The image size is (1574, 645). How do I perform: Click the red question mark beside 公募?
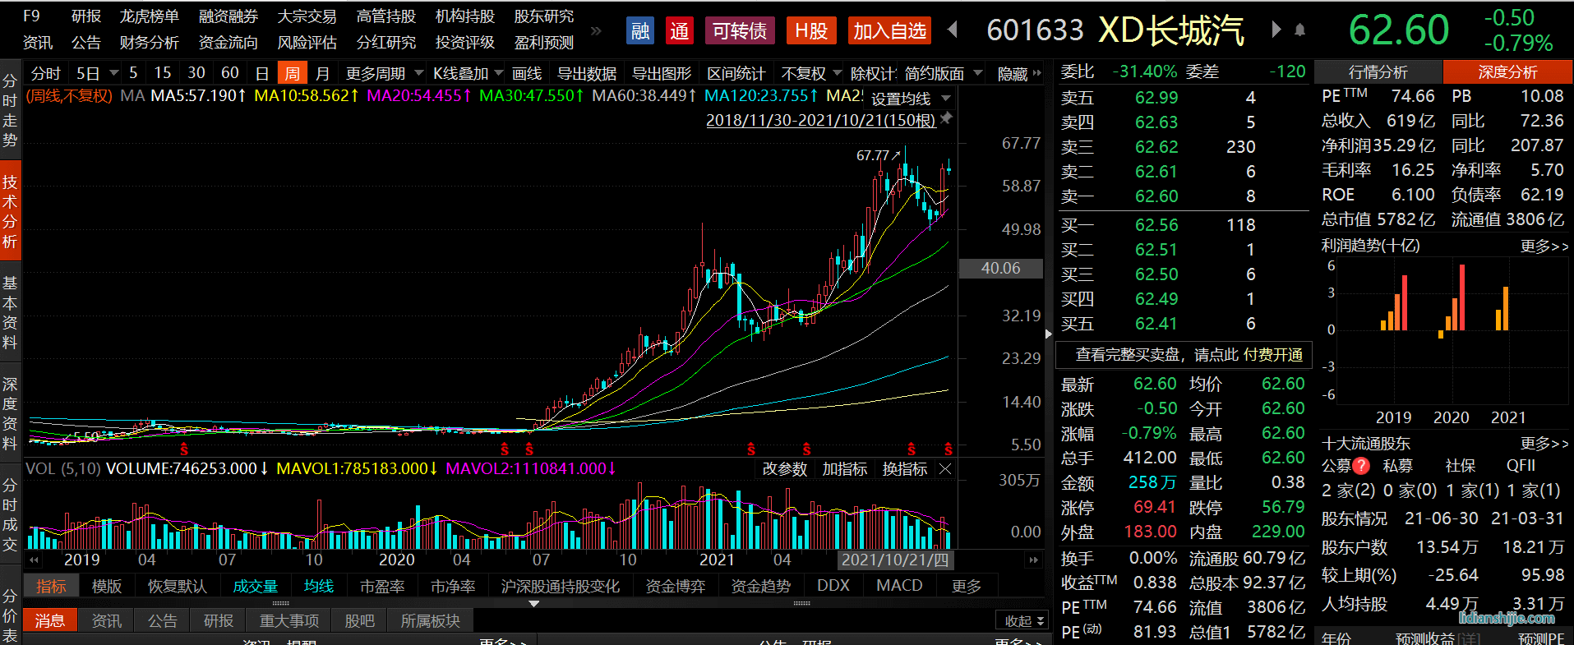1361,466
